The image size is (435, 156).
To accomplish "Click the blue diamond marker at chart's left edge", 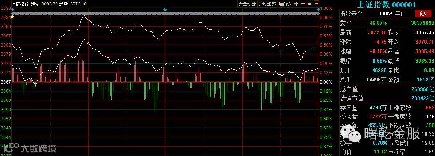I will (12, 10).
